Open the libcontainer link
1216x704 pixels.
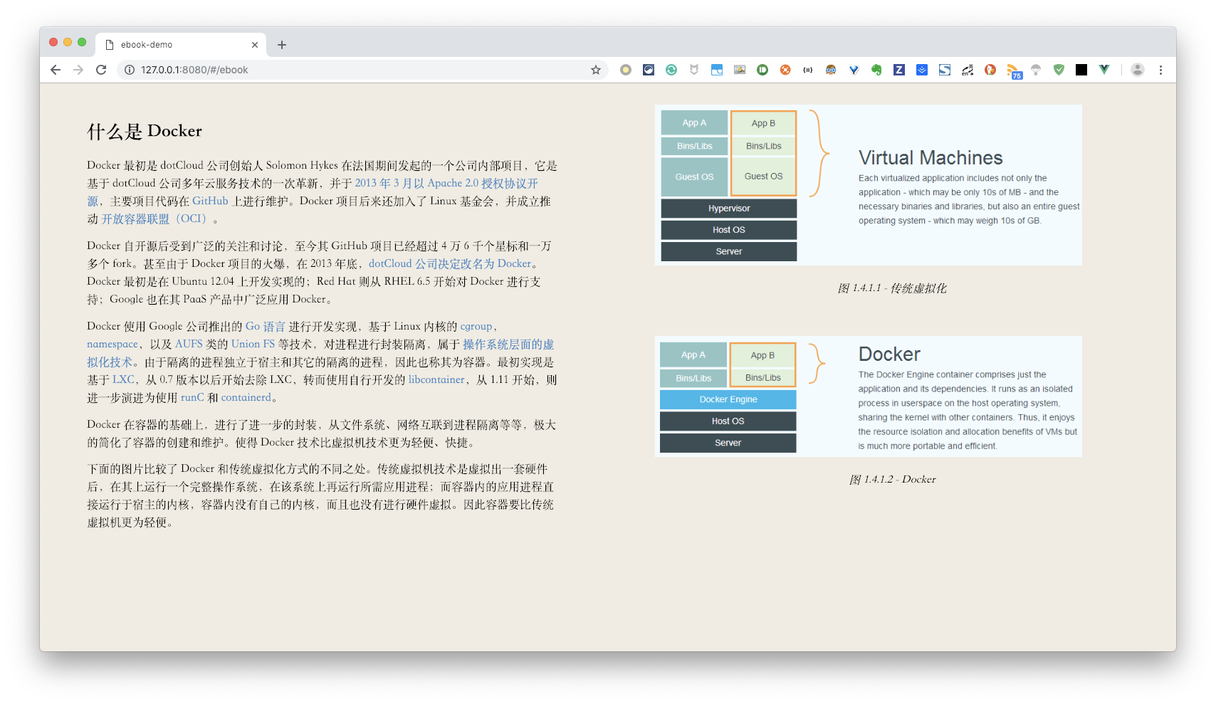coord(436,379)
